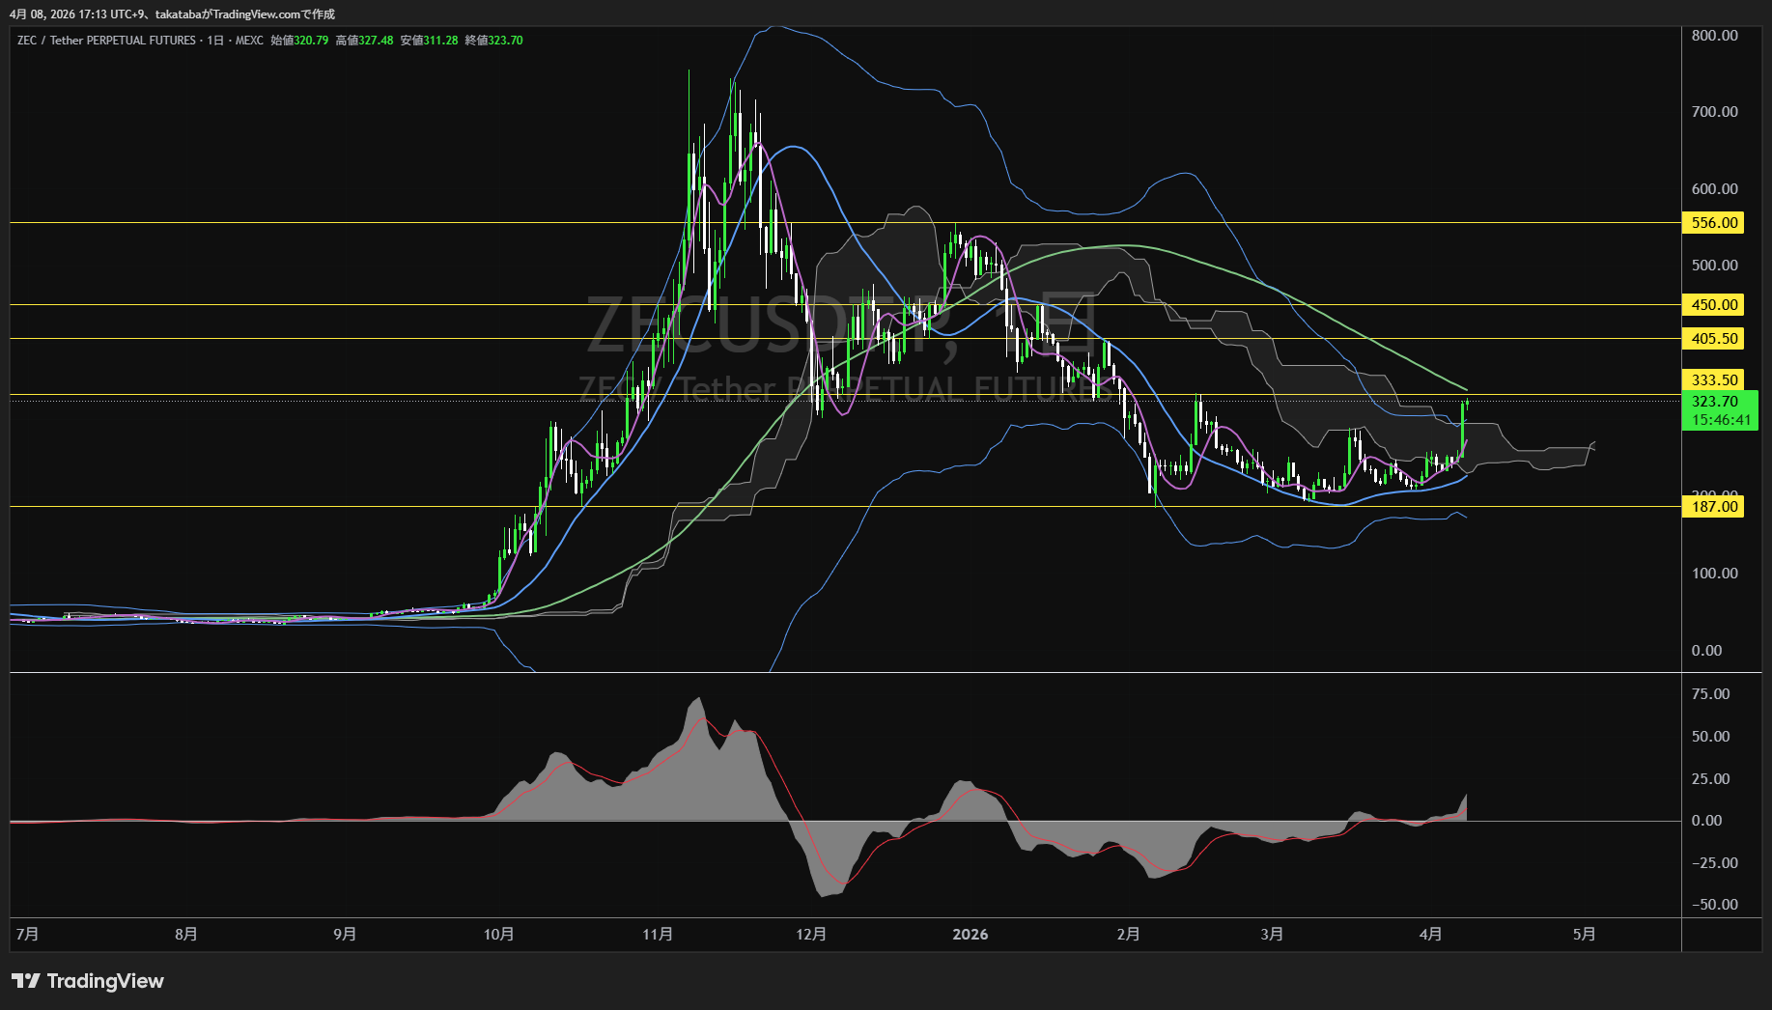Click the 333.50 yellow price label
This screenshot has height=1010, width=1772.
(x=1713, y=380)
